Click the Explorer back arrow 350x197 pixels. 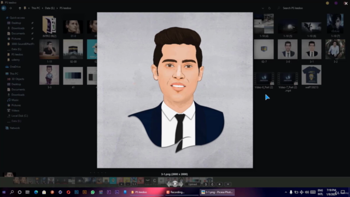[4, 8]
